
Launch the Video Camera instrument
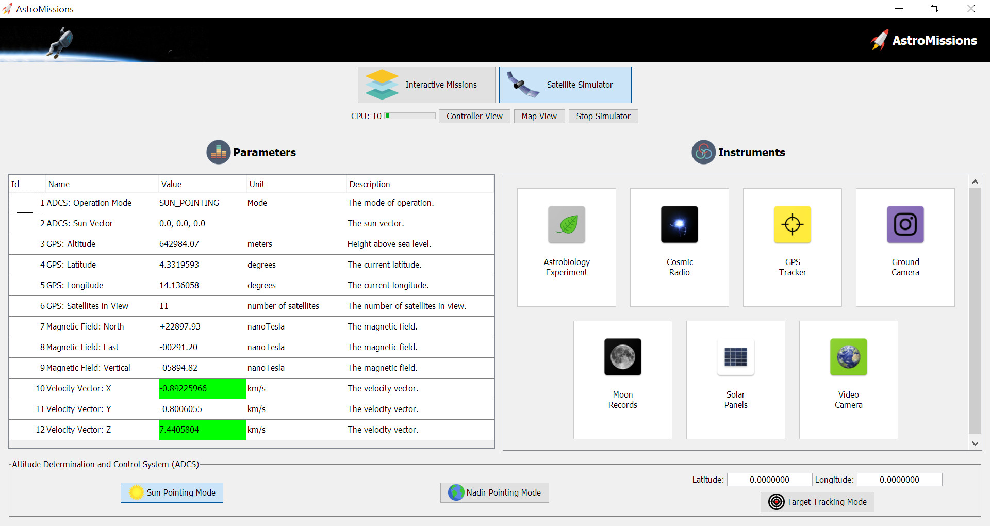(x=848, y=380)
